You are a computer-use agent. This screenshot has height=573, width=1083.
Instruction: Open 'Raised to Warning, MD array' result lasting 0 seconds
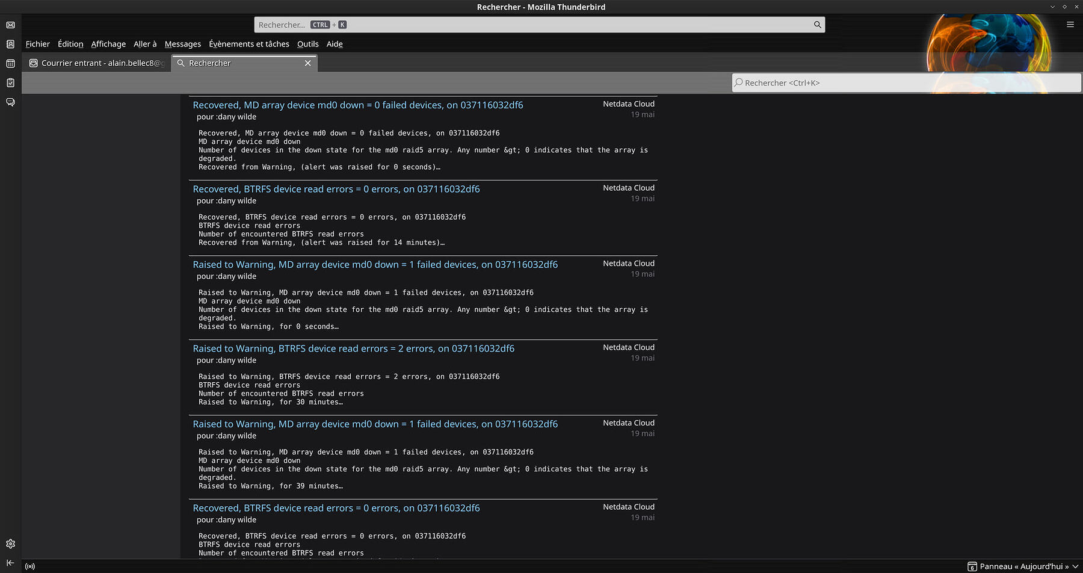(x=375, y=264)
